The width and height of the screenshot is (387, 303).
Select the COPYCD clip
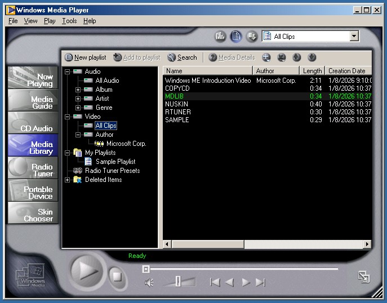point(268,88)
